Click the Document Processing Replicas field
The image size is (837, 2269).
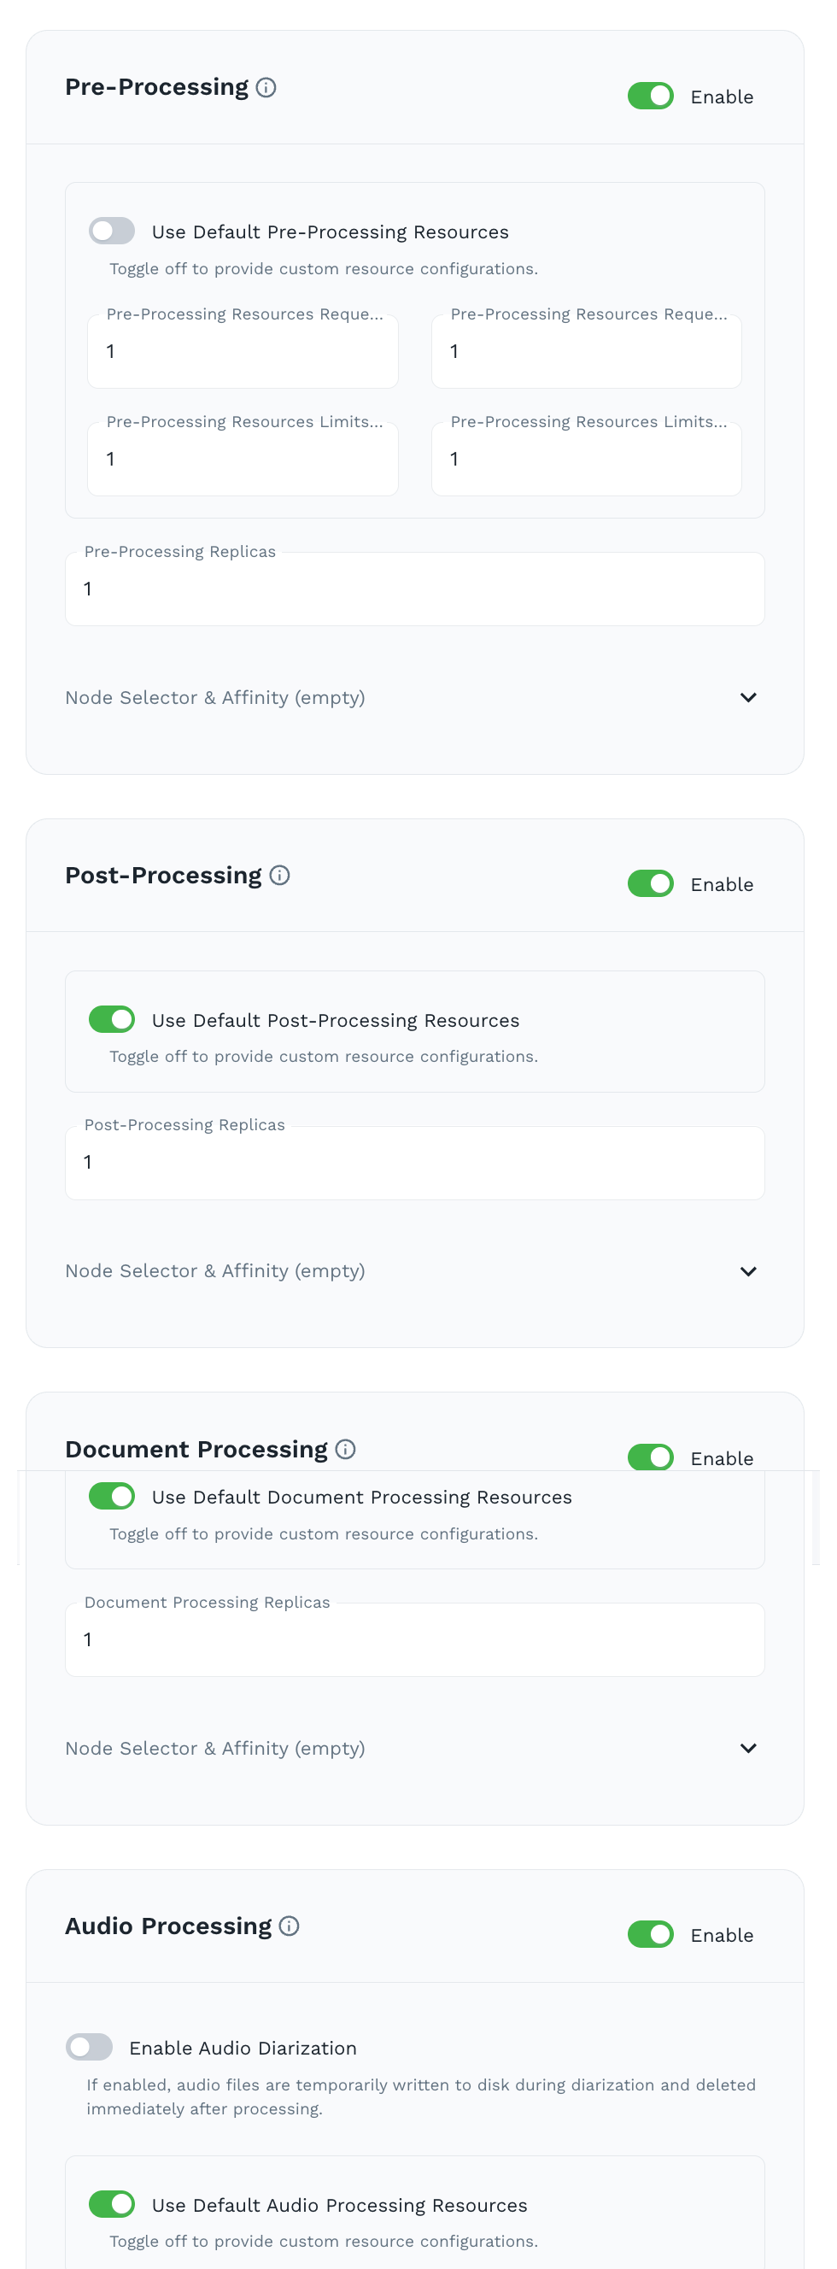414,1639
